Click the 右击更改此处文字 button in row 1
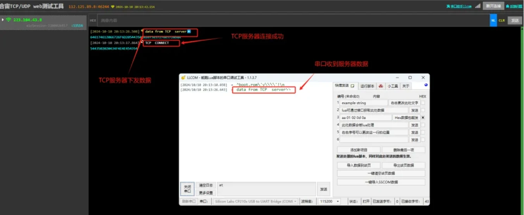The image size is (524, 215). click(404, 103)
